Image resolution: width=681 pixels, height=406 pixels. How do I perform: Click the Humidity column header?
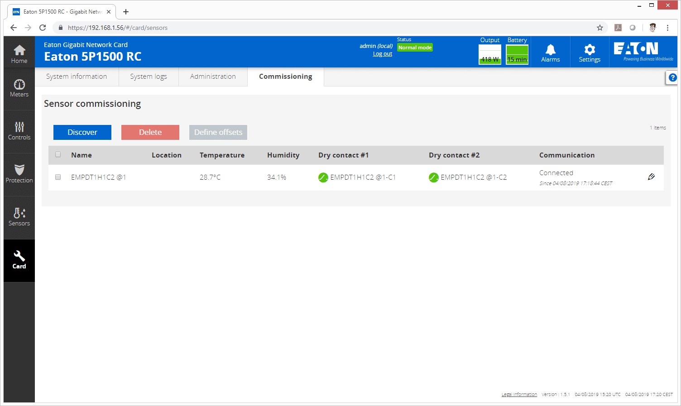[x=283, y=155]
